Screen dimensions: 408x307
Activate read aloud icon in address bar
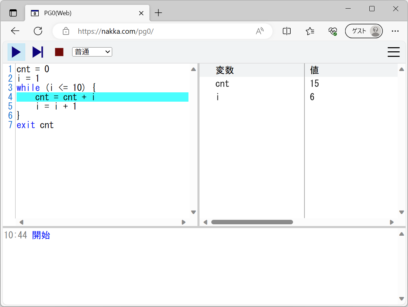(x=260, y=31)
